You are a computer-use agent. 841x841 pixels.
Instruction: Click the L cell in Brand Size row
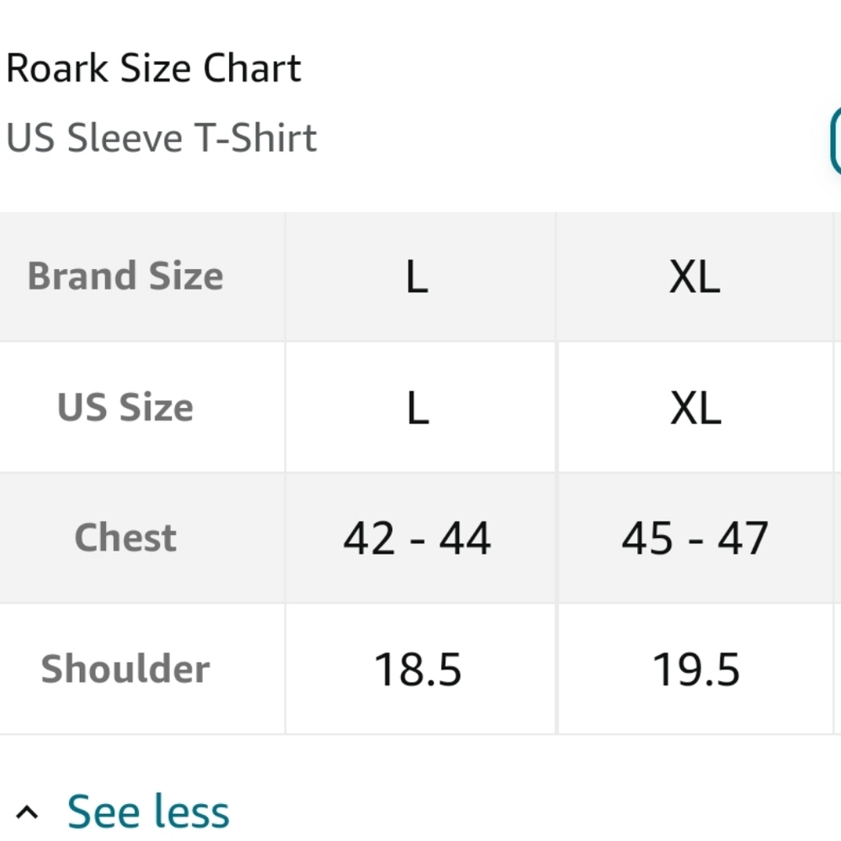(x=418, y=276)
